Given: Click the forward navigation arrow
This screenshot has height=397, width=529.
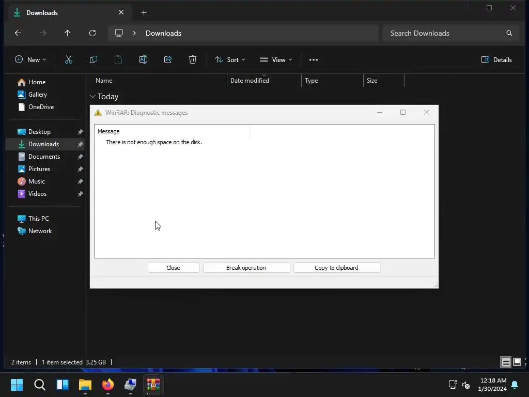Looking at the screenshot, I should 43,33.
